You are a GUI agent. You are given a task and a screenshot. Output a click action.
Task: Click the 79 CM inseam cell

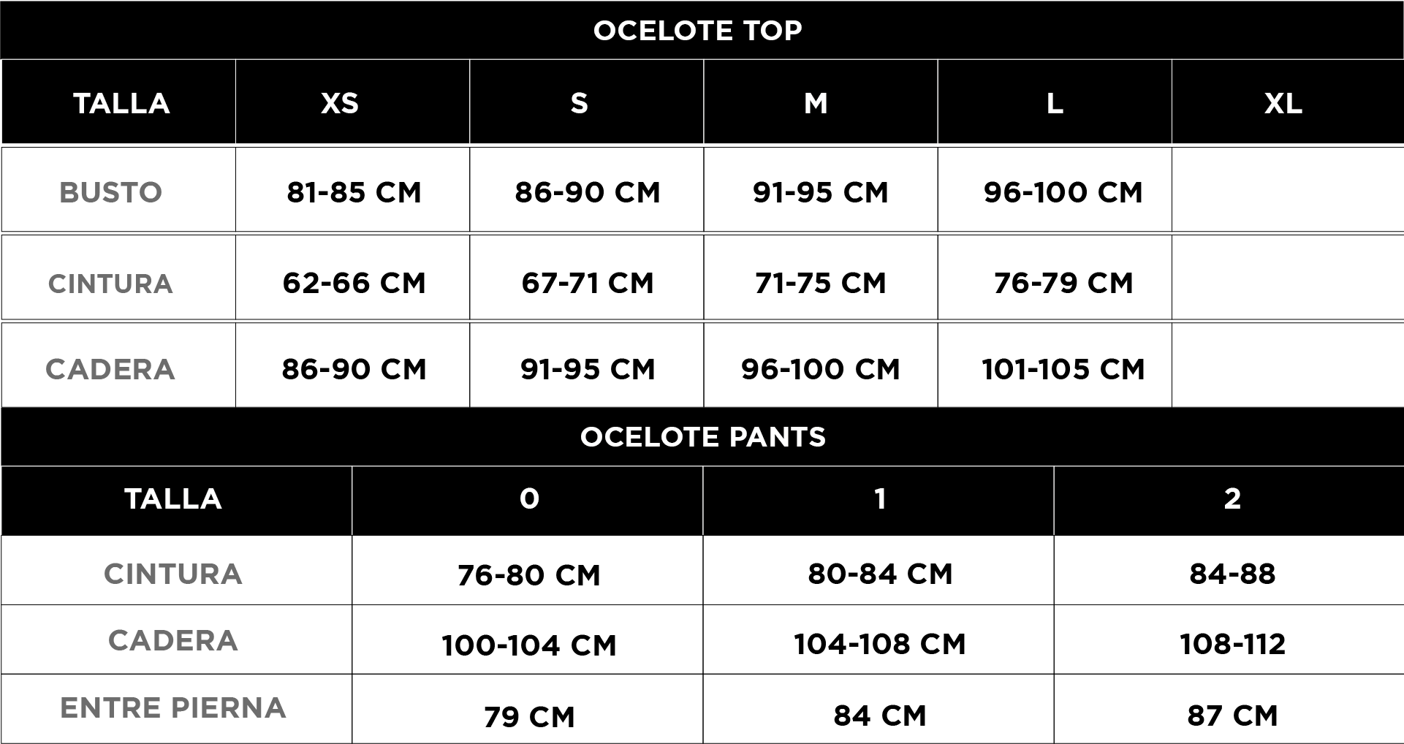coord(528,716)
